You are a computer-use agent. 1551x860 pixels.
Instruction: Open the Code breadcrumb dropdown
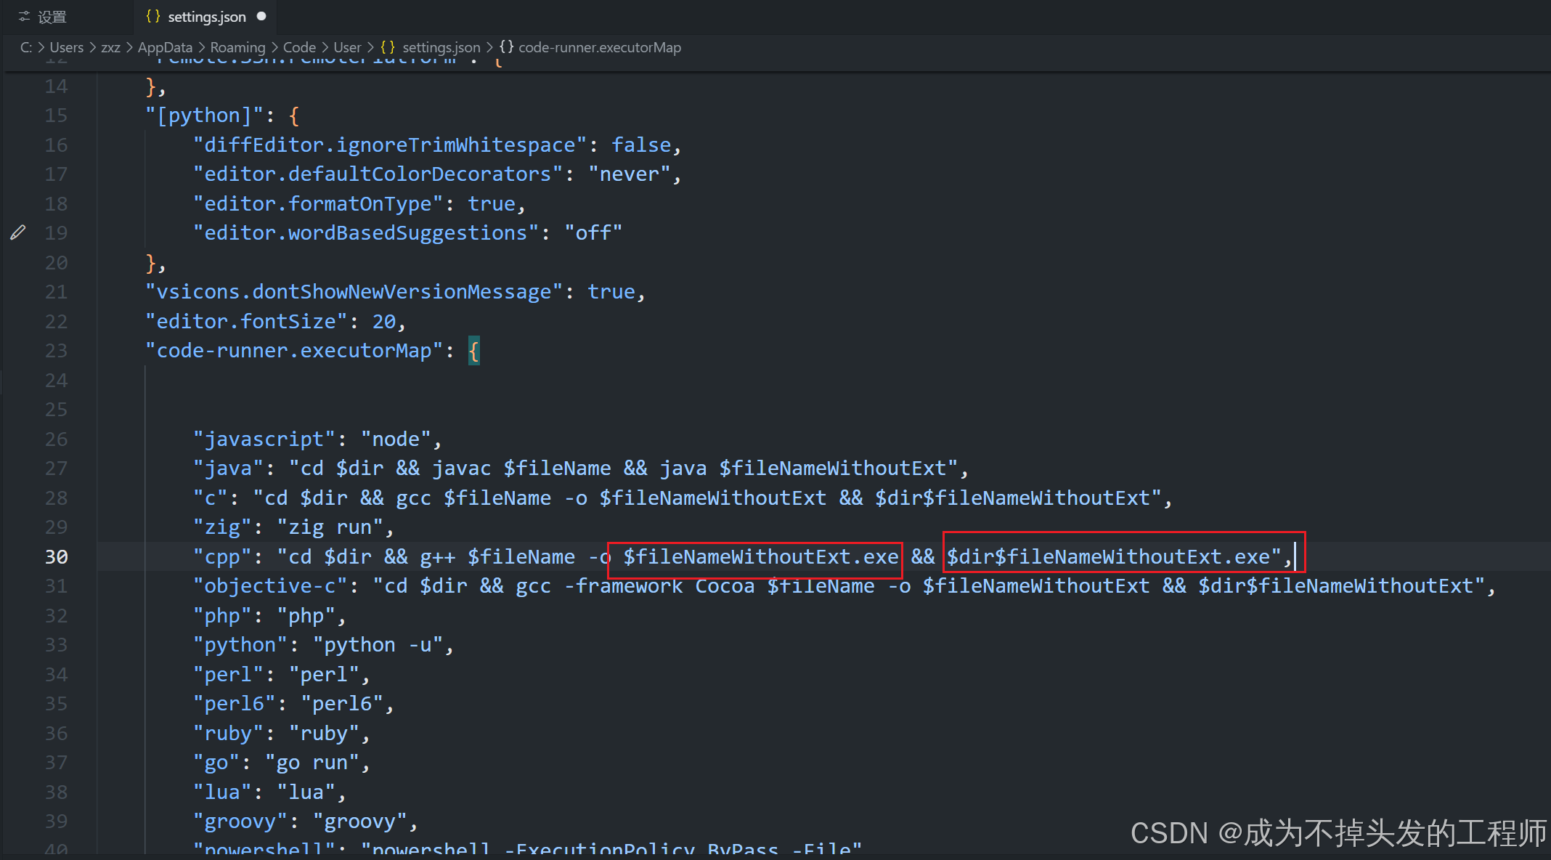pos(299,47)
